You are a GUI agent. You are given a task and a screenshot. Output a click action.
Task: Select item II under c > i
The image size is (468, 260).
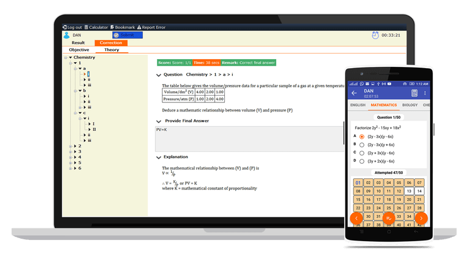click(x=94, y=130)
